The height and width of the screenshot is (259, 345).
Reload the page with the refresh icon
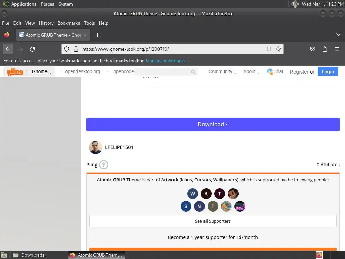pos(32,49)
